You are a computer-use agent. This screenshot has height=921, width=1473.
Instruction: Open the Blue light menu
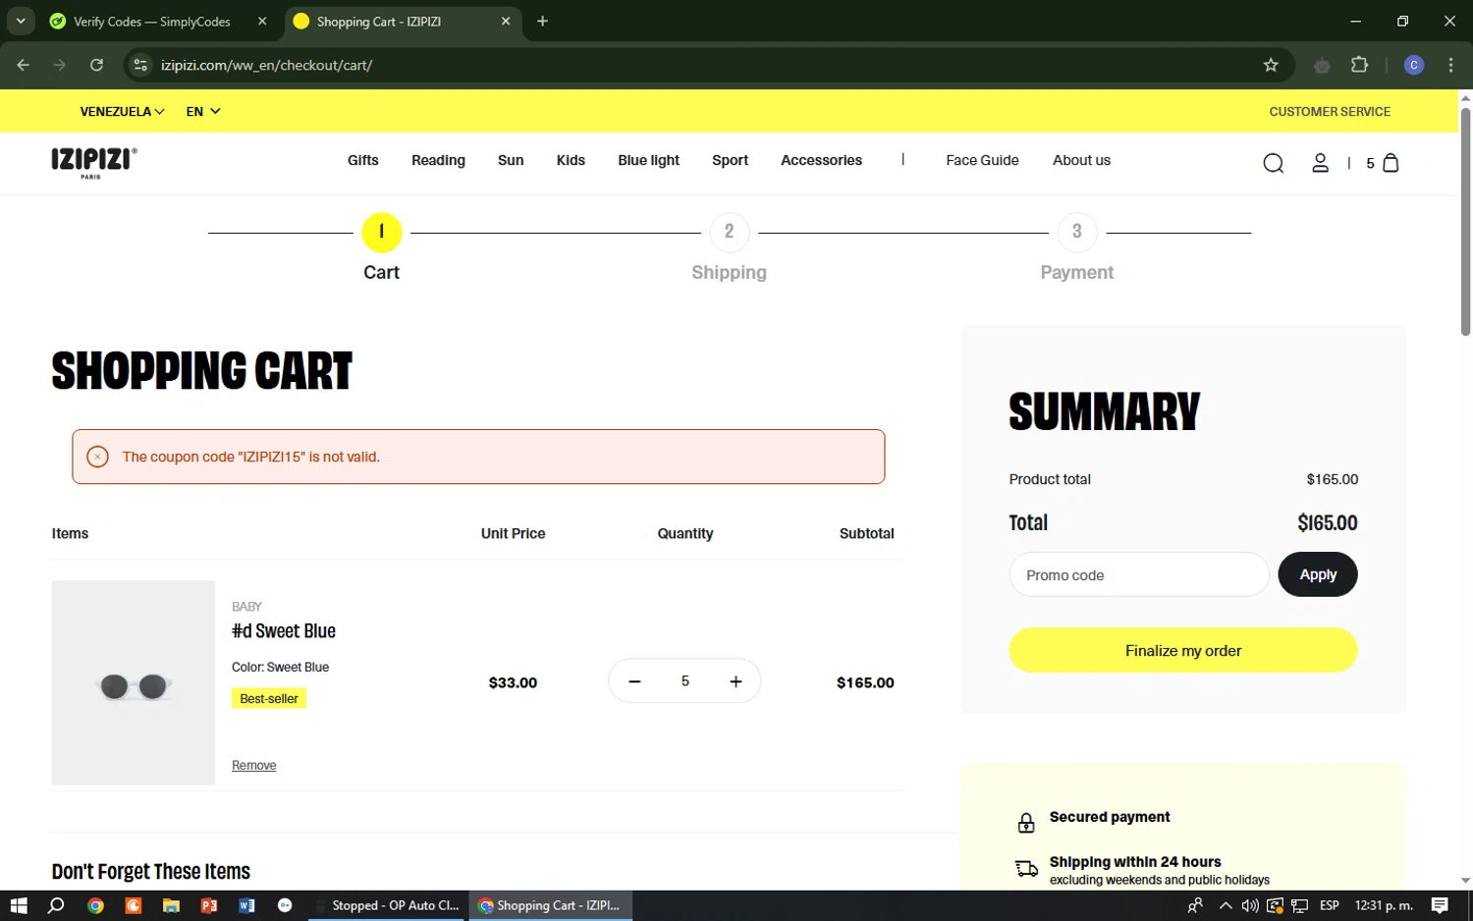coord(648,160)
